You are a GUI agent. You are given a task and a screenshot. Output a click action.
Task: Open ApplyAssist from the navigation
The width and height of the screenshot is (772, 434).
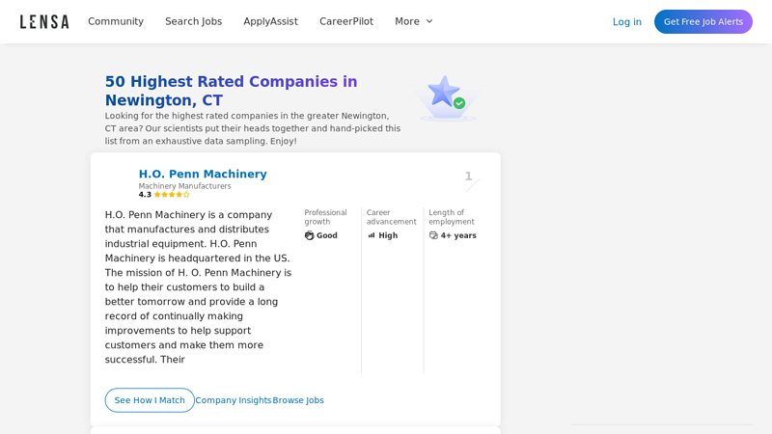(x=270, y=21)
